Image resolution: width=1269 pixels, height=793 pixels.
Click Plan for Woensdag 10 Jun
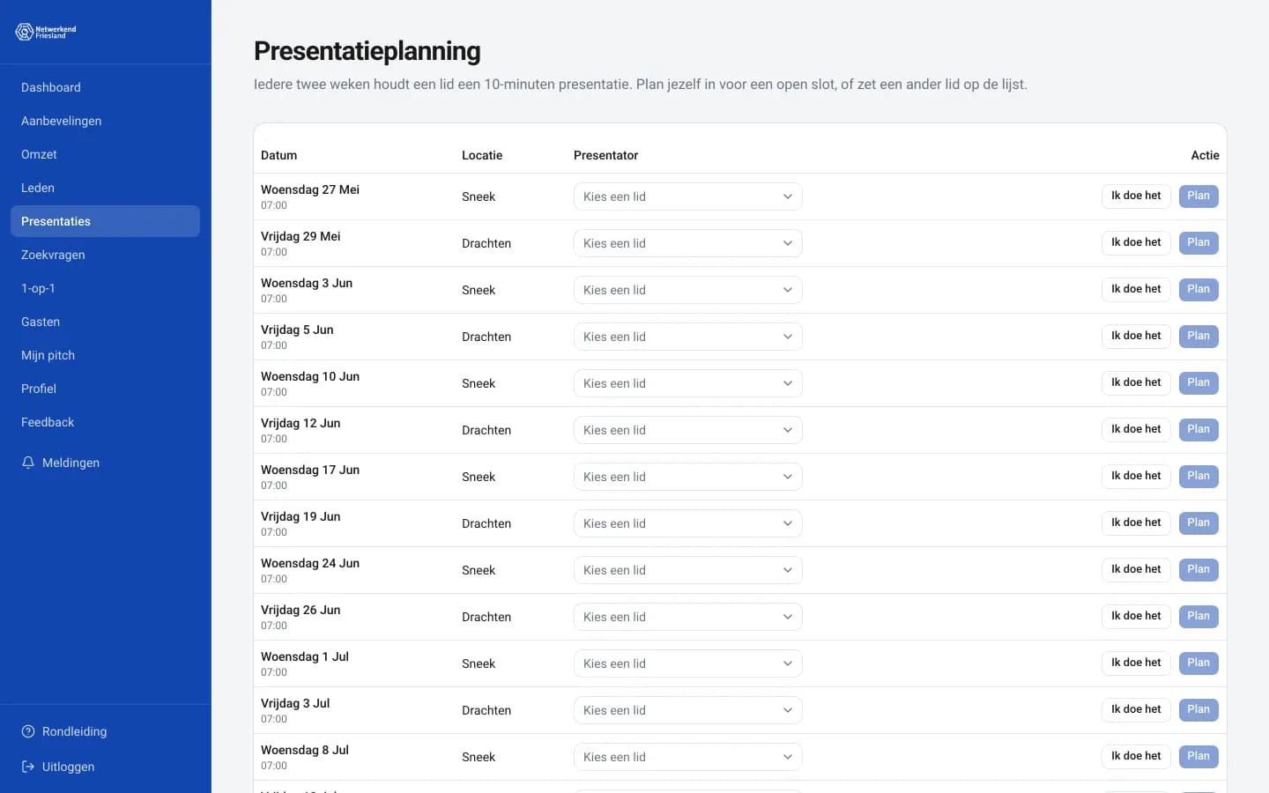(x=1198, y=382)
